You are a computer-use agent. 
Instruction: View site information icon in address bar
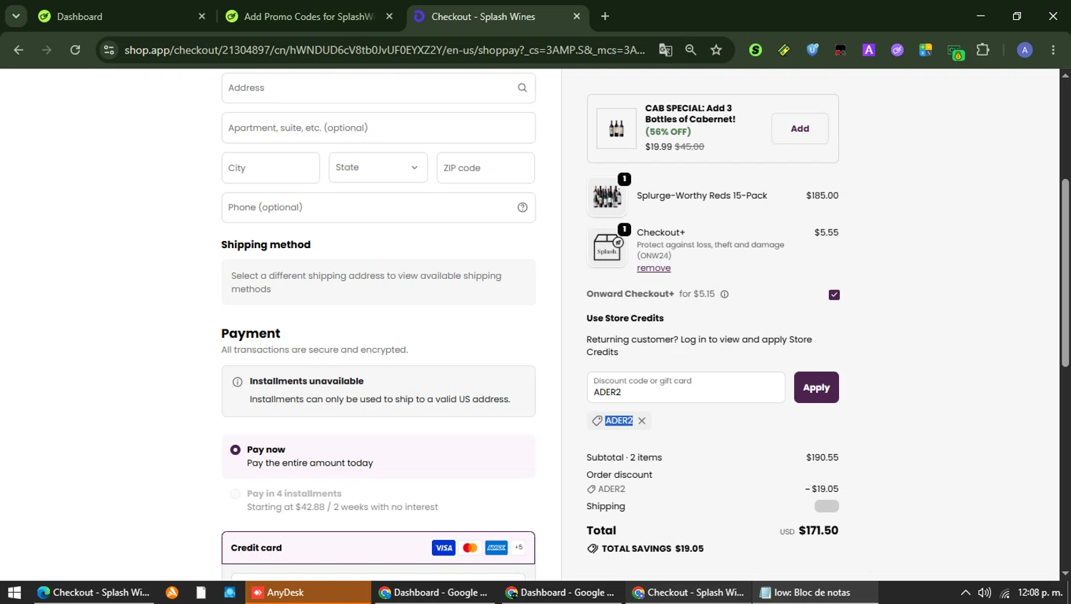(109, 50)
